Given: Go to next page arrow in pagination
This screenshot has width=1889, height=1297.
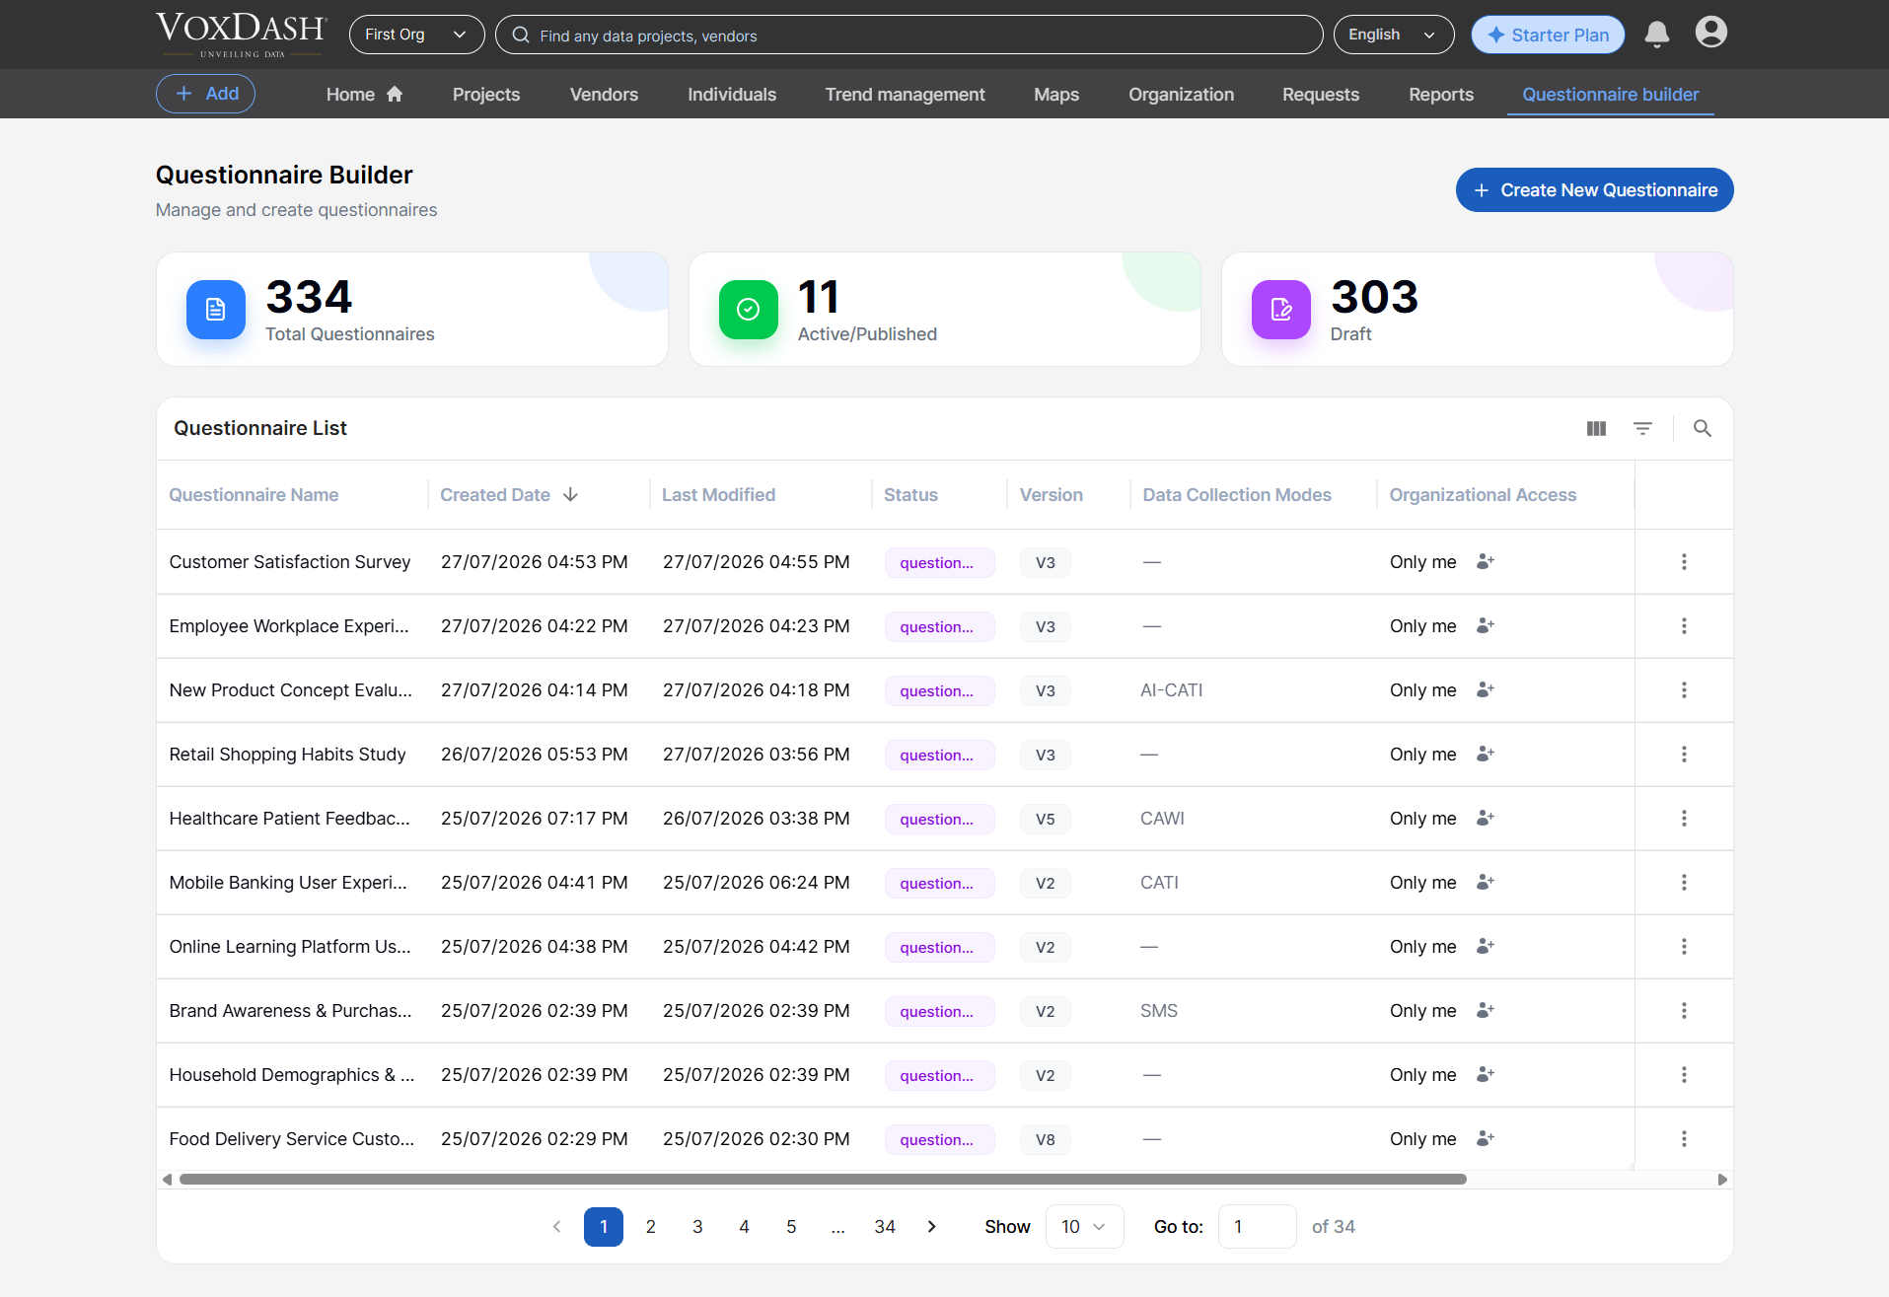Looking at the screenshot, I should pyautogui.click(x=932, y=1227).
